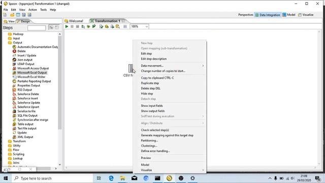Toggle the execution results pane icon
The width and height of the screenshot is (325, 183).
pos(125,26)
